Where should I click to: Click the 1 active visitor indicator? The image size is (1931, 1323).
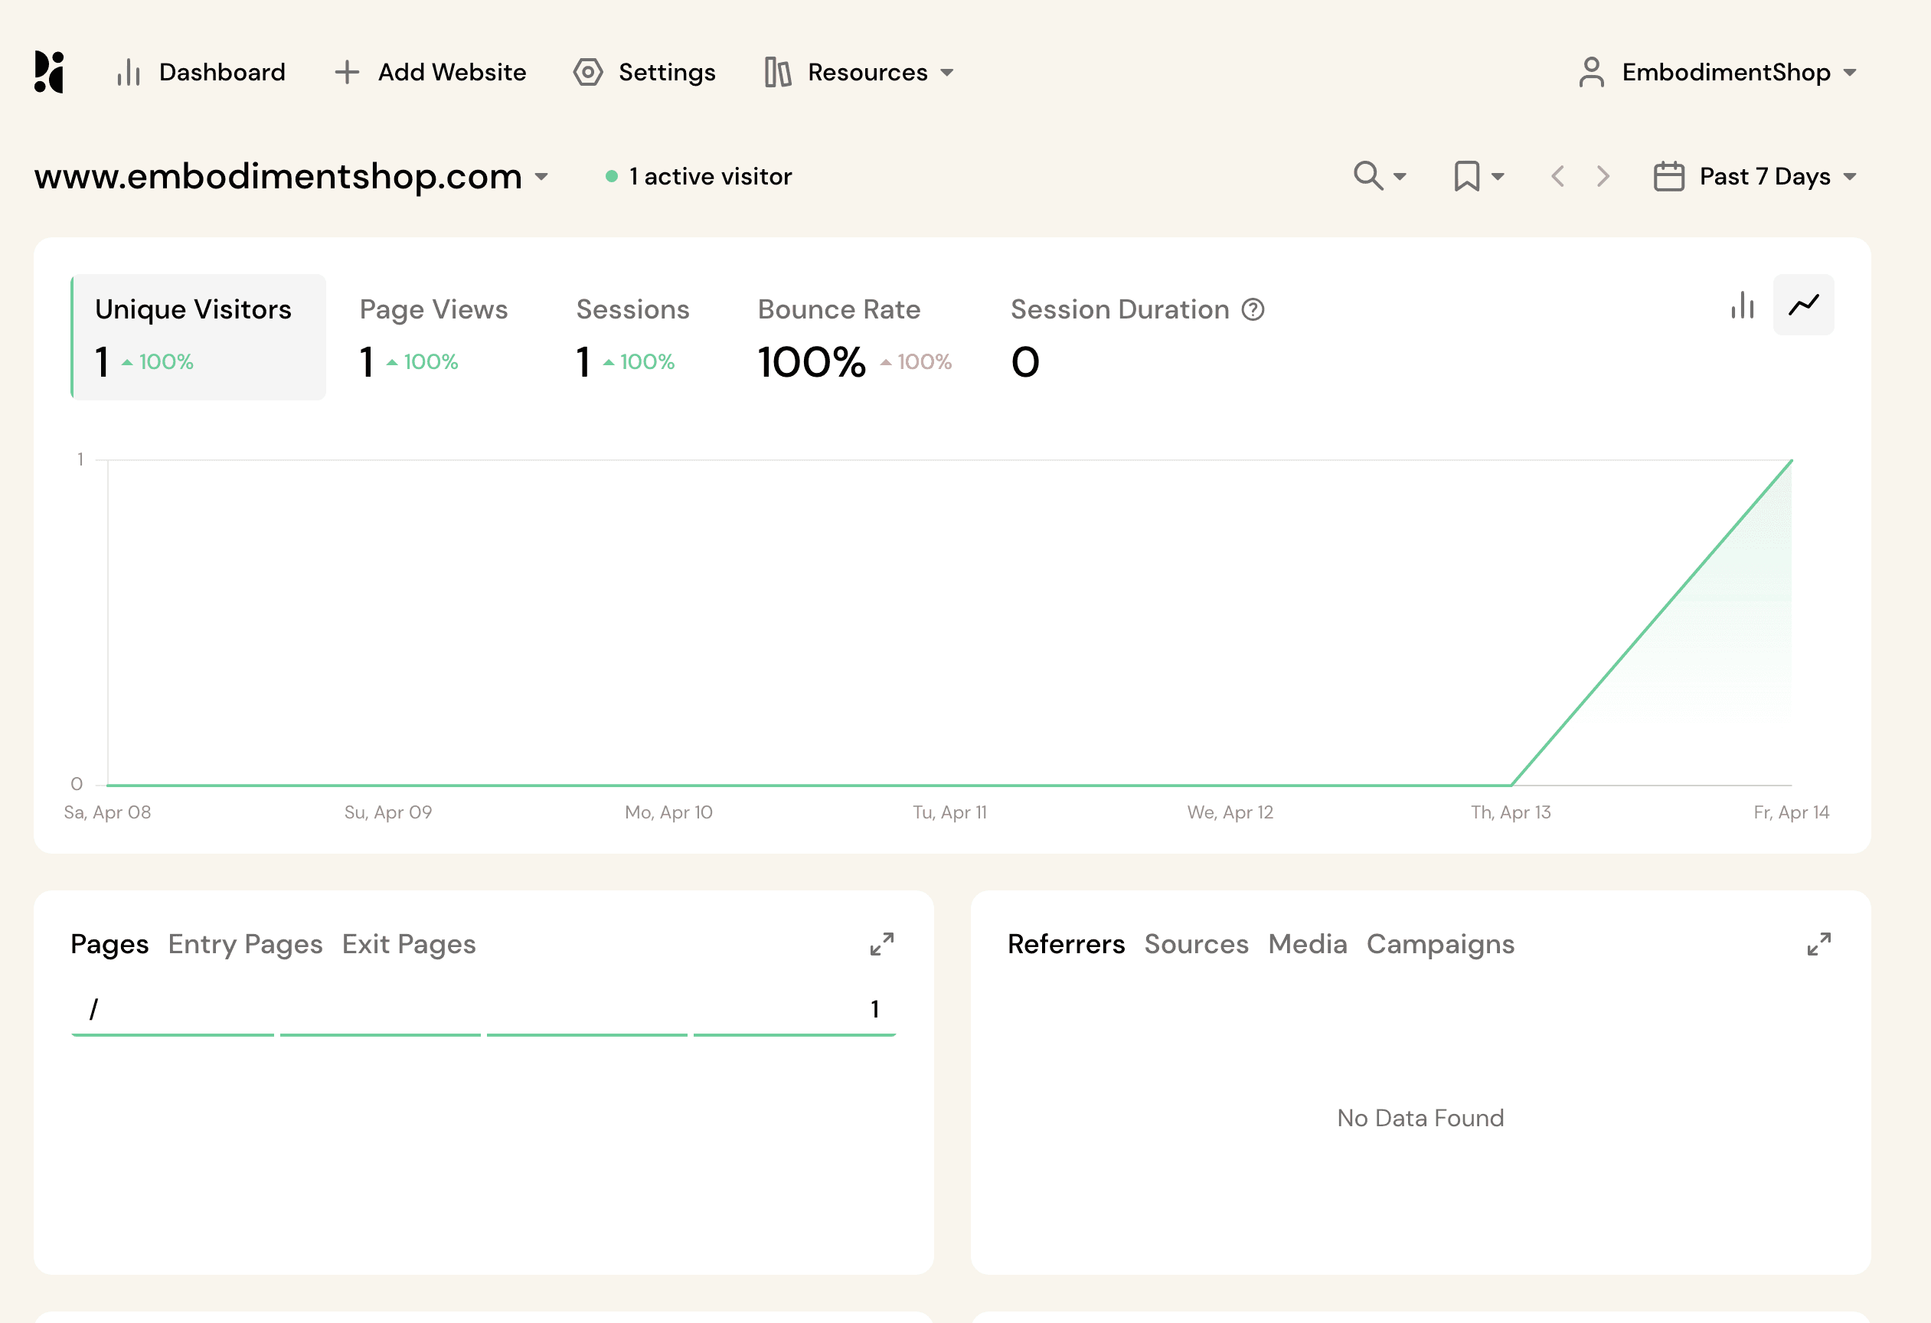coord(699,176)
